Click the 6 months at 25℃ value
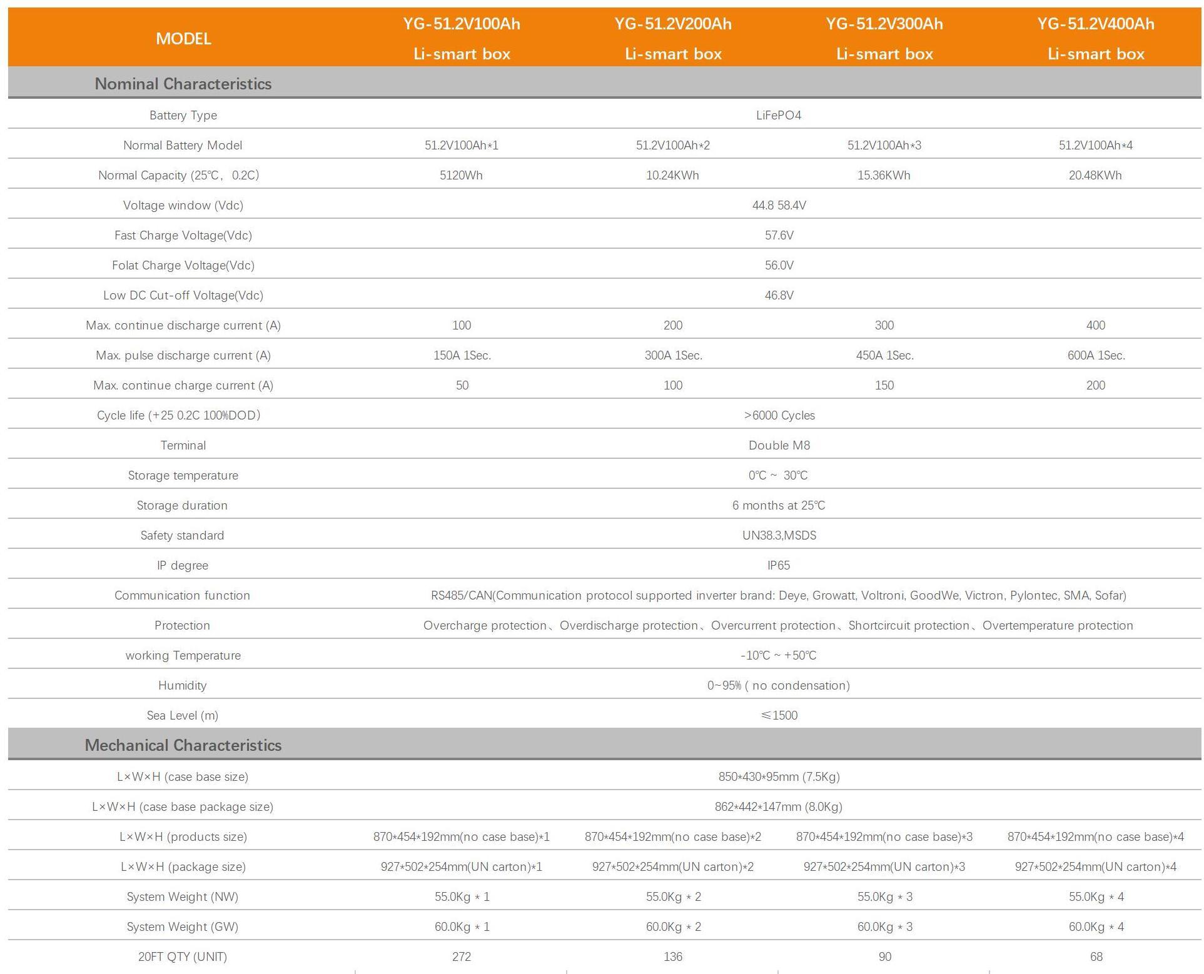The image size is (1204, 974). 779,505
